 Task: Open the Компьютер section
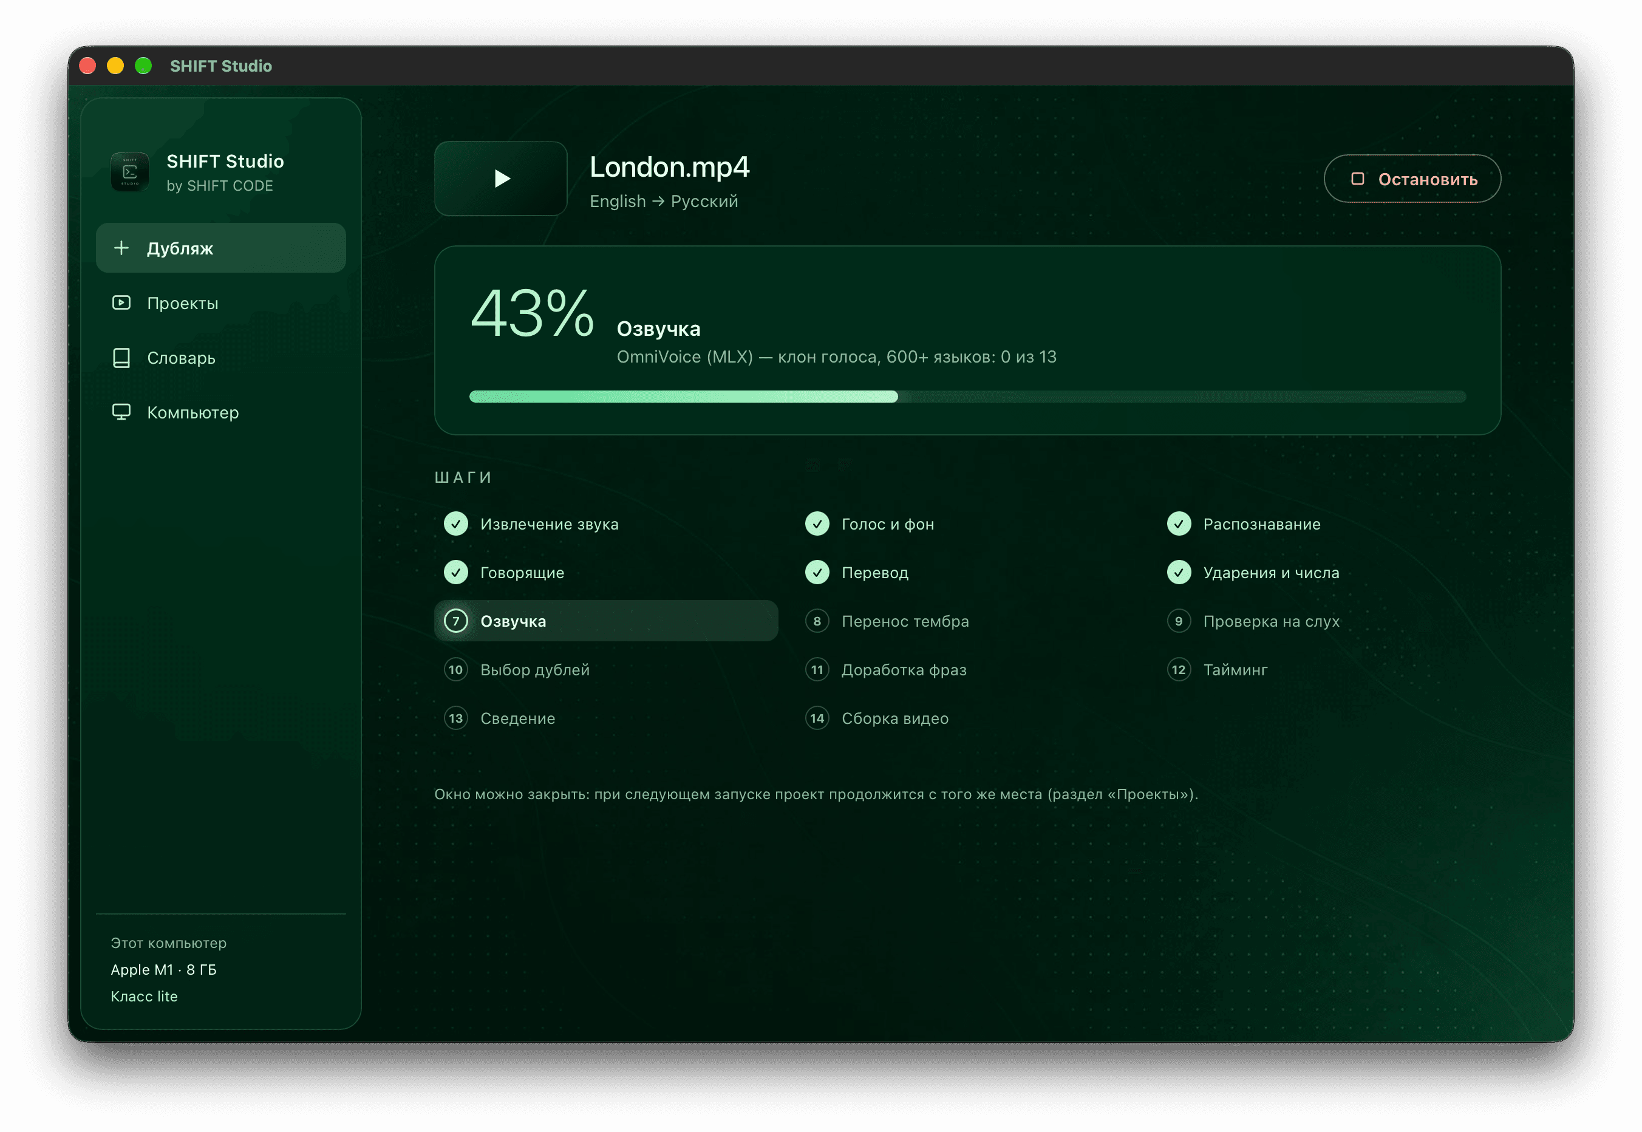[x=220, y=413]
